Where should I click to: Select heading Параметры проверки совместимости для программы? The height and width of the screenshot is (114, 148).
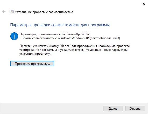coord(60,25)
